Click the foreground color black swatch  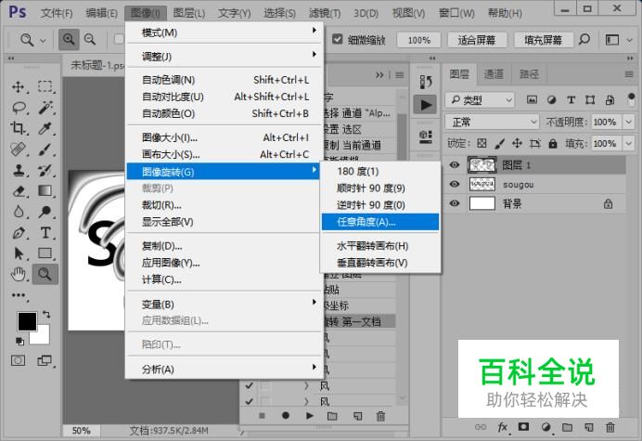pyautogui.click(x=27, y=321)
